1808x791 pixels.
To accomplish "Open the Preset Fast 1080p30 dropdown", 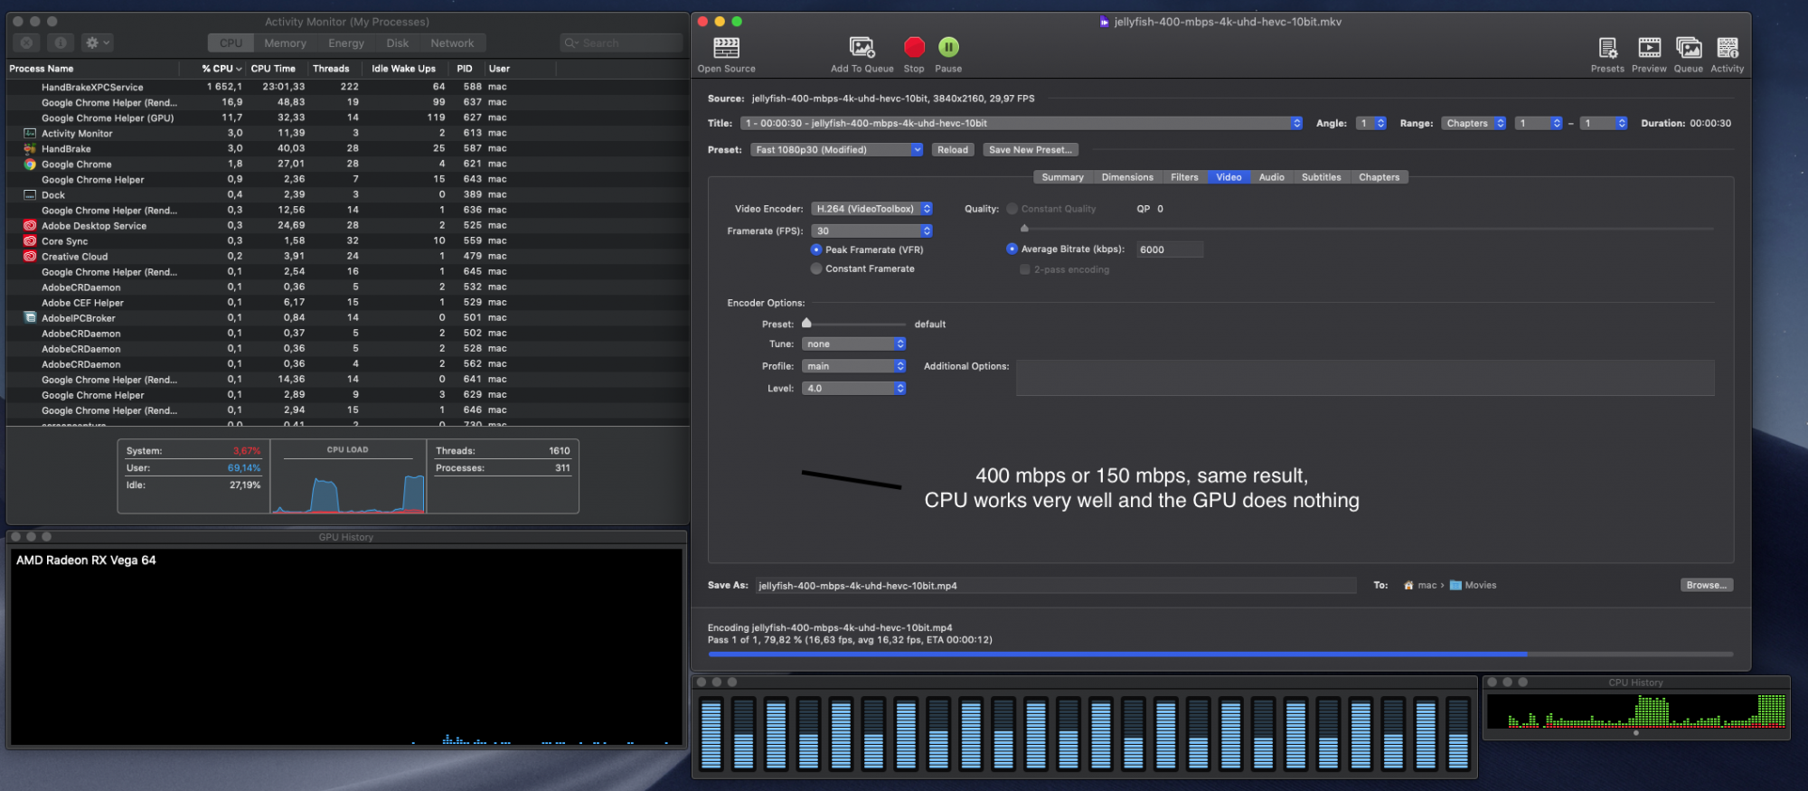I will [x=836, y=150].
